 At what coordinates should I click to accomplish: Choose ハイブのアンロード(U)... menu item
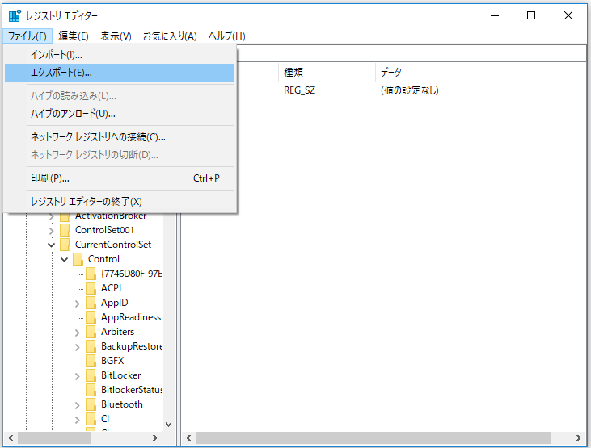pyautogui.click(x=73, y=113)
